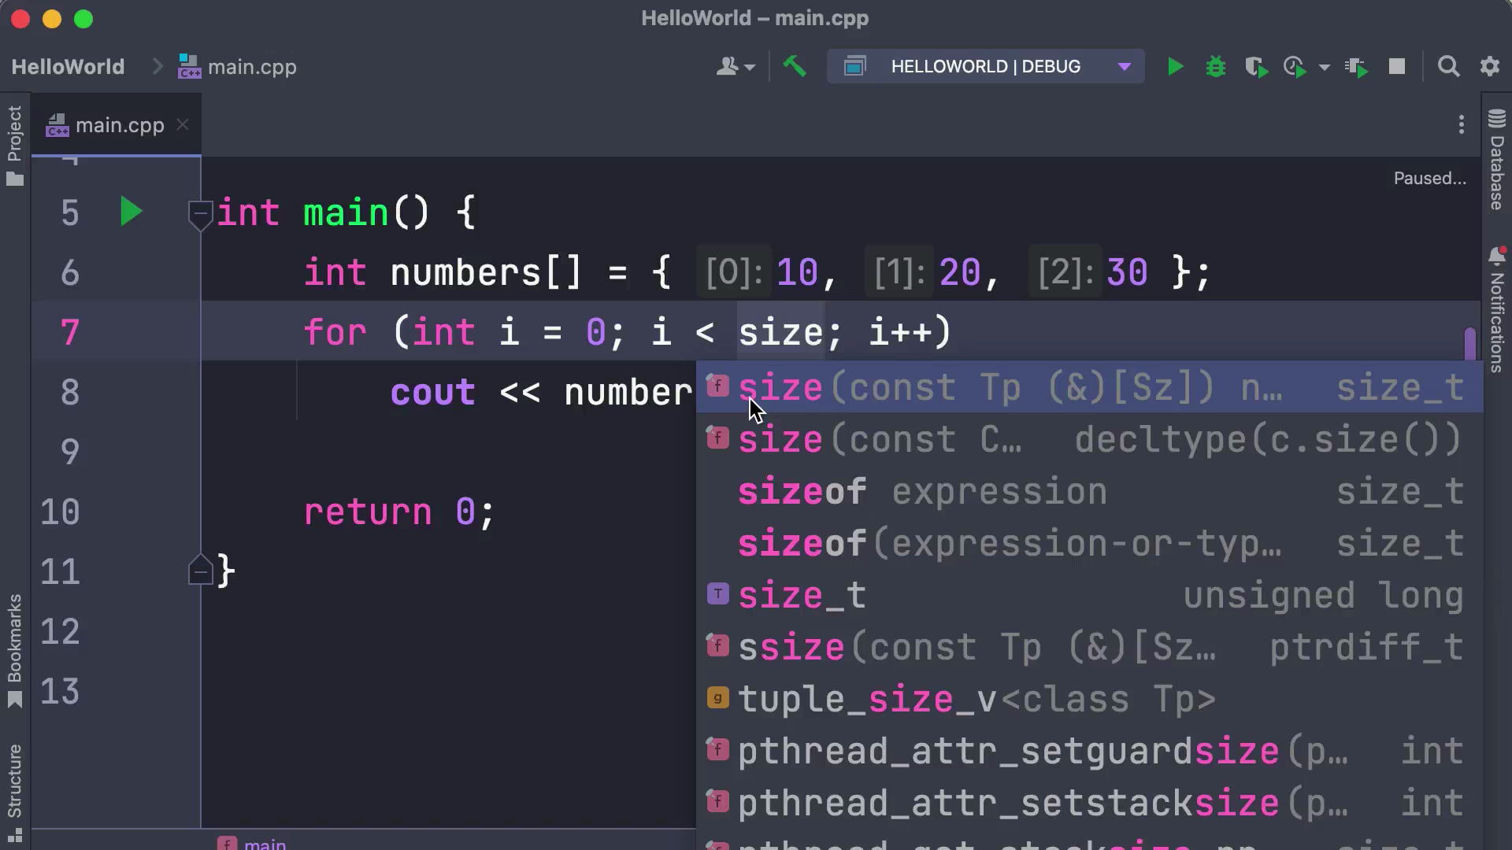The width and height of the screenshot is (1512, 850).
Task: Start debugging with the bug icon
Action: coord(1216,67)
